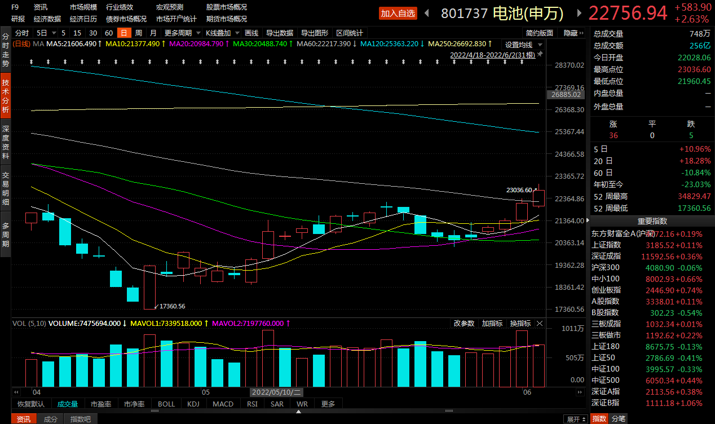Close the VOL indicator panel
715x424 pixels.
click(x=540, y=323)
